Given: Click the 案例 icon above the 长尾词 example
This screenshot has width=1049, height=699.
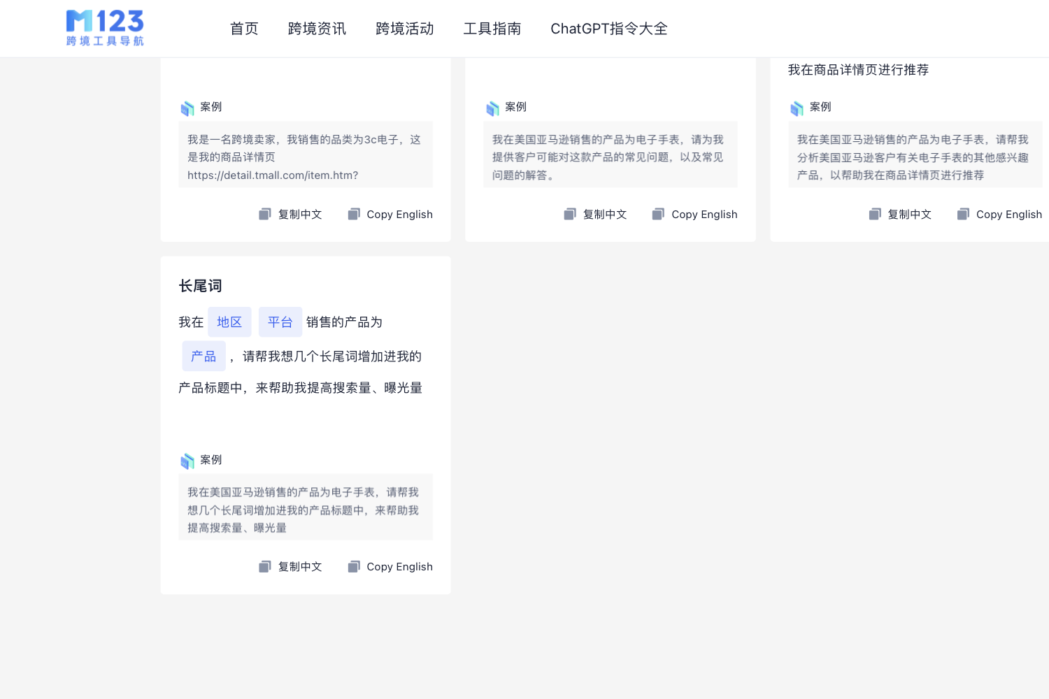Looking at the screenshot, I should tap(188, 460).
